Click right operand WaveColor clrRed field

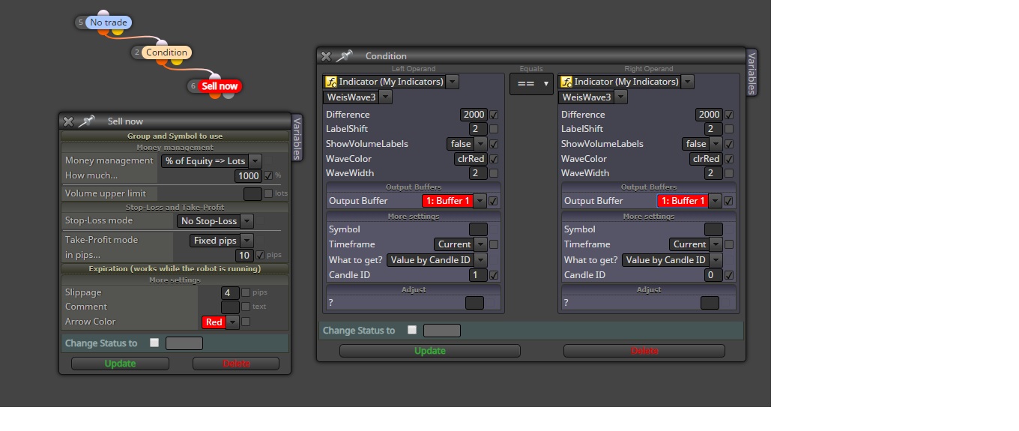(706, 159)
